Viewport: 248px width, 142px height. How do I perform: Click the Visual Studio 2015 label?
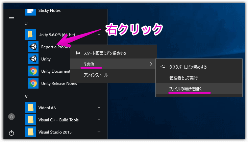pos(55,132)
